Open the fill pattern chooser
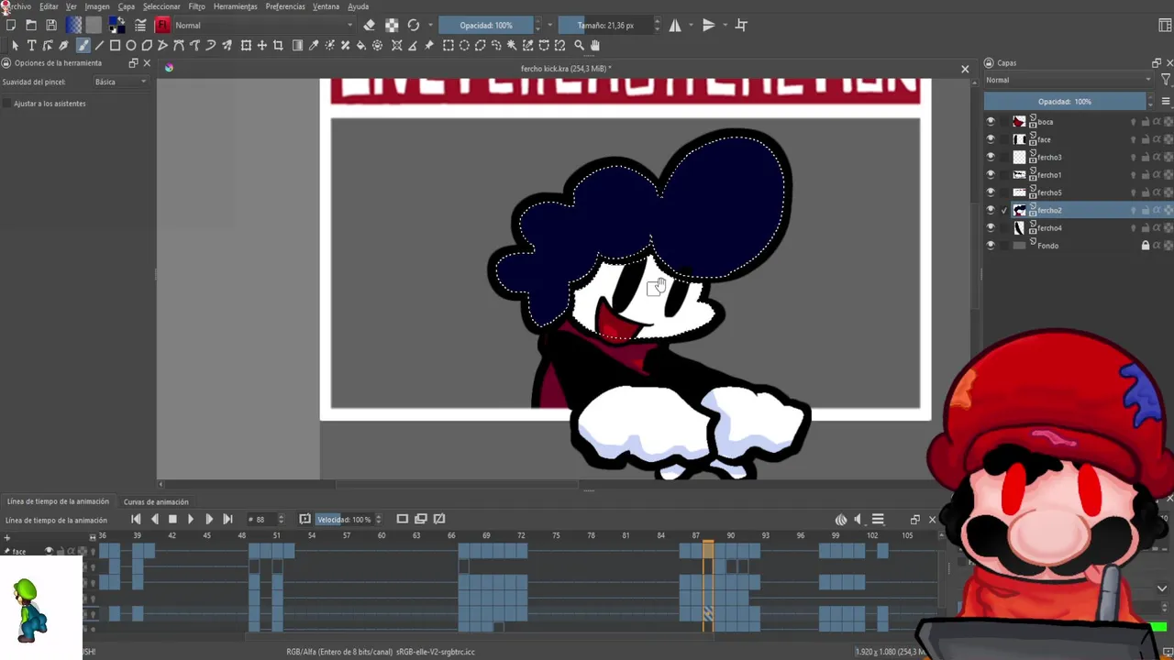Viewport: 1174px width, 660px height. point(94,25)
